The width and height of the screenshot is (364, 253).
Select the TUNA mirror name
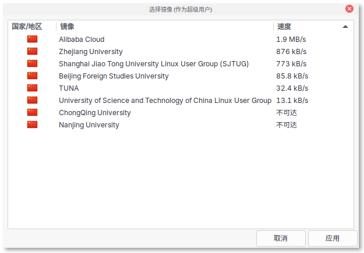pyautogui.click(x=69, y=88)
